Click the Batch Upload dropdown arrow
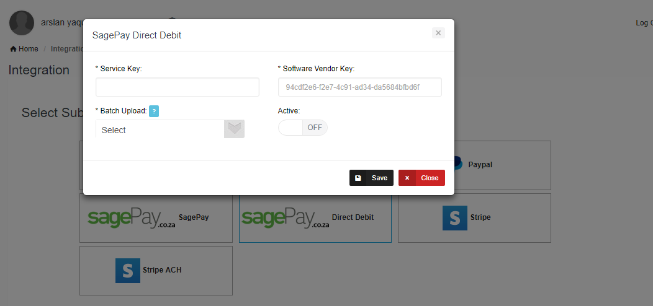The width and height of the screenshot is (653, 306). tap(234, 129)
